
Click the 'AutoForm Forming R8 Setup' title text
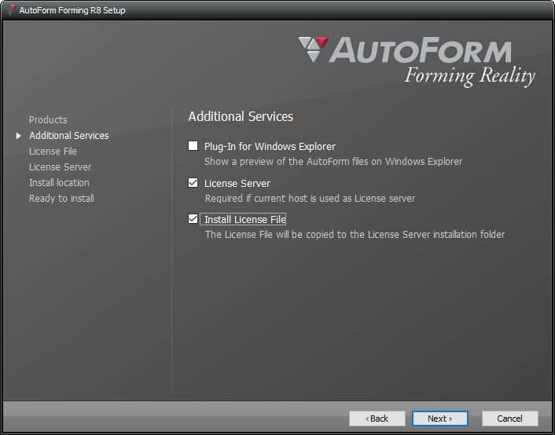pyautogui.click(x=72, y=10)
